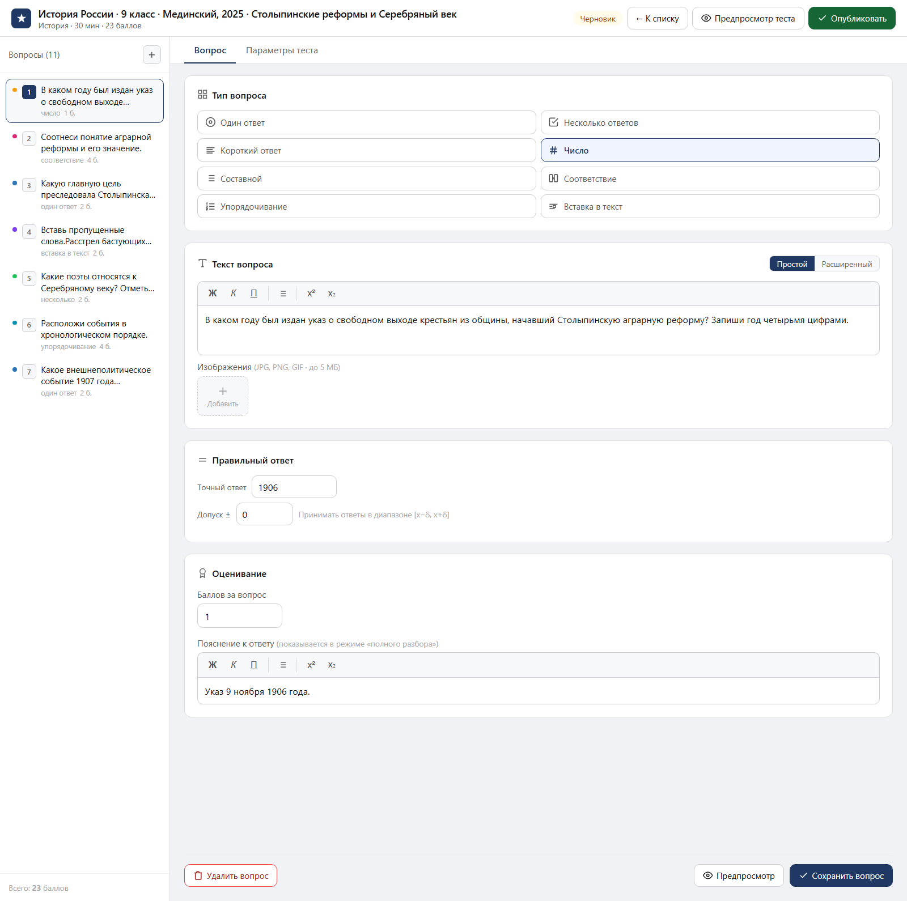Click the Допуск tolerance field
Viewport: 907px width, 901px height.
265,515
